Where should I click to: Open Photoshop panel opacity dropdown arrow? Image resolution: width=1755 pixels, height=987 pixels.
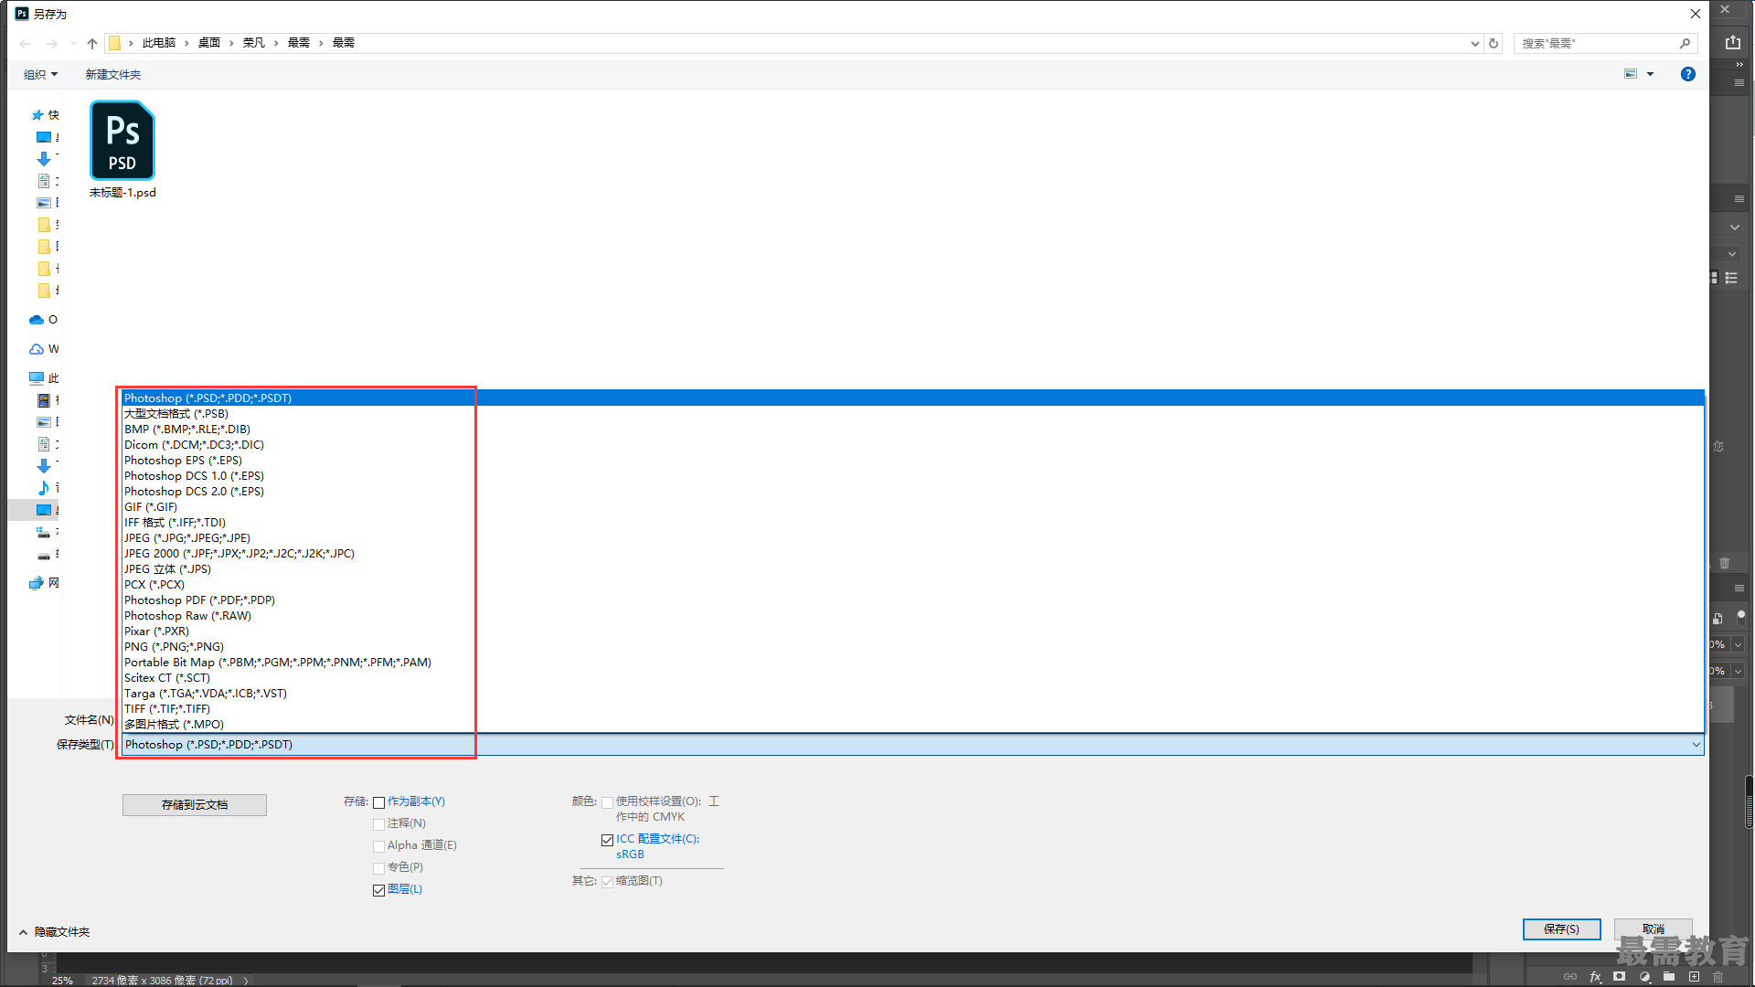point(1738,644)
